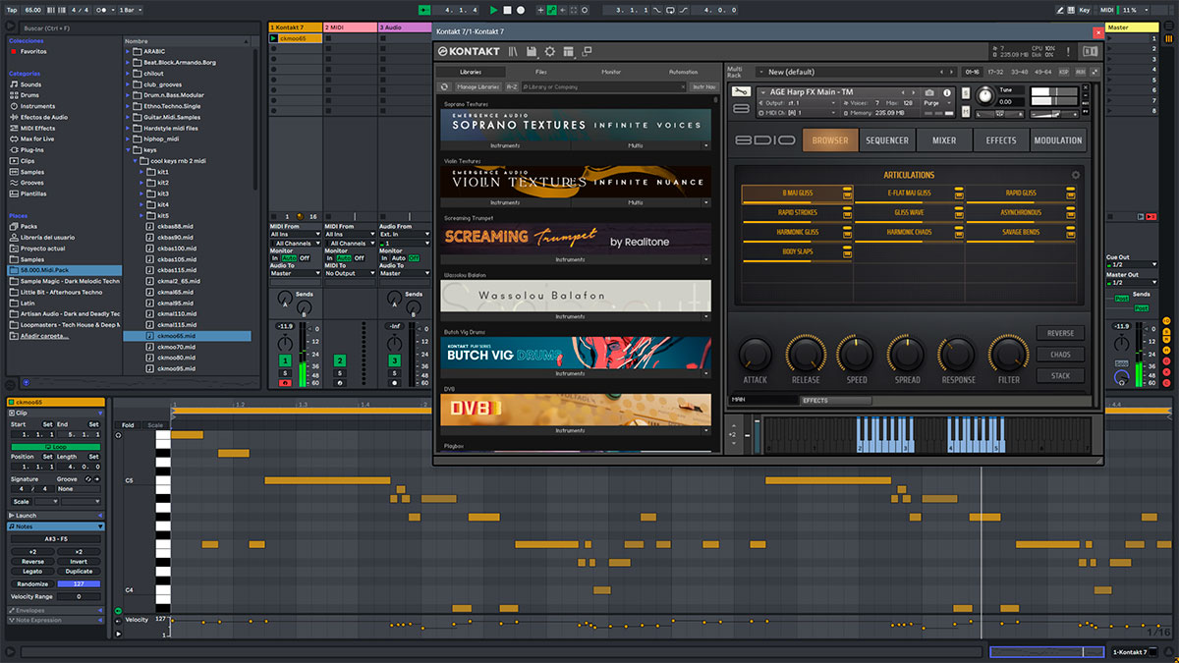
Task: Open the 8DIO MIXER tab
Action: 944,140
